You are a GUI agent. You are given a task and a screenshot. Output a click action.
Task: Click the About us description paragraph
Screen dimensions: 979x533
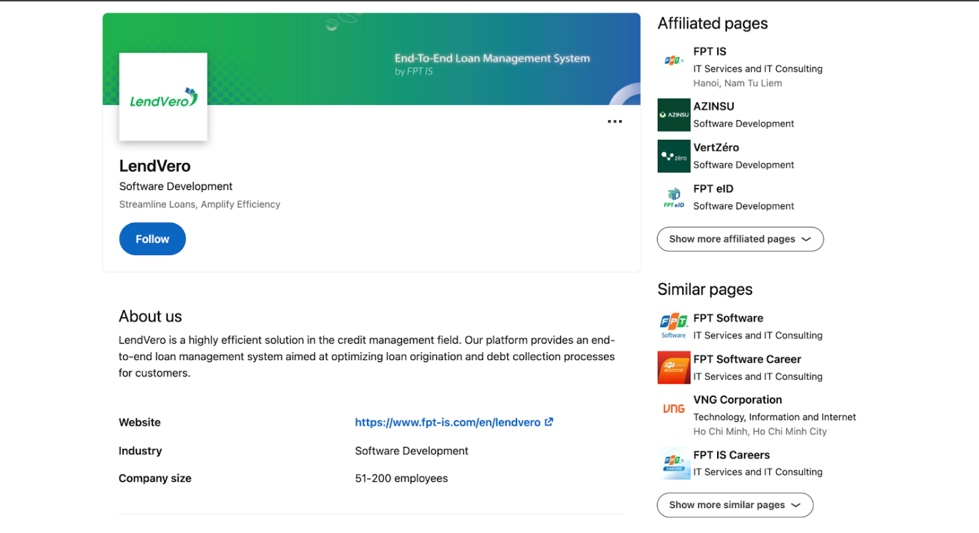coord(367,357)
